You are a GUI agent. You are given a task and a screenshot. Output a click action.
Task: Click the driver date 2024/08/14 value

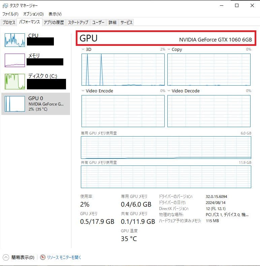tap(216, 203)
